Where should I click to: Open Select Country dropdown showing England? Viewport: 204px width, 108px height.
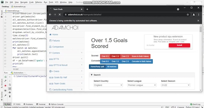(x=108, y=85)
